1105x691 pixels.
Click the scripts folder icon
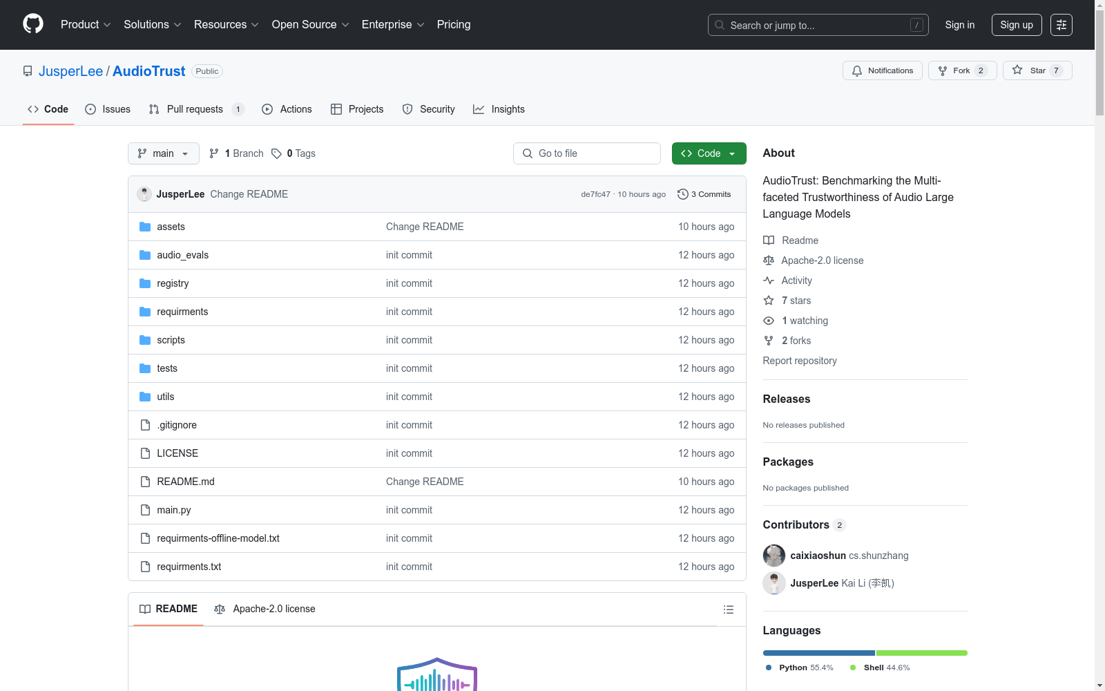click(145, 340)
